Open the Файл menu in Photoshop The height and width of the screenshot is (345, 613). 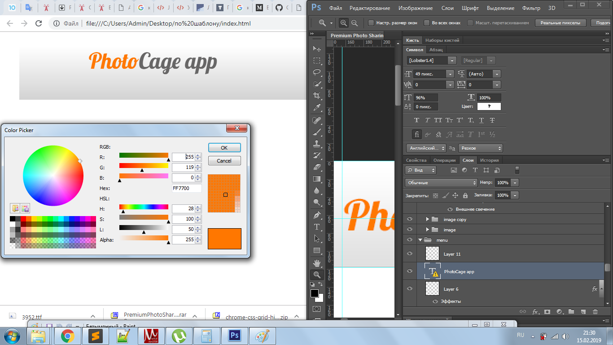[x=336, y=8]
